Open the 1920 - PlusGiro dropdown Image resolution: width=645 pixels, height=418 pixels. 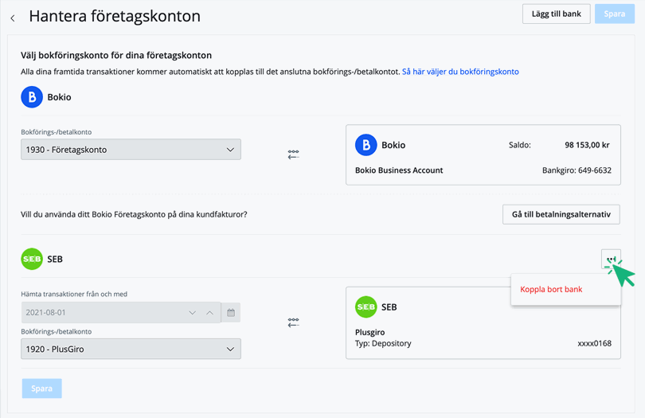(131, 349)
